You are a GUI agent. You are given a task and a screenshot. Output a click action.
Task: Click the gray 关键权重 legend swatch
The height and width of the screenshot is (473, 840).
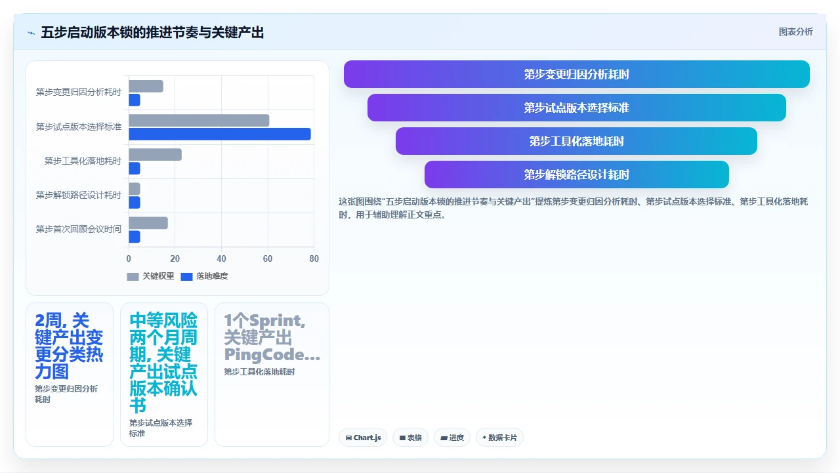pos(133,277)
